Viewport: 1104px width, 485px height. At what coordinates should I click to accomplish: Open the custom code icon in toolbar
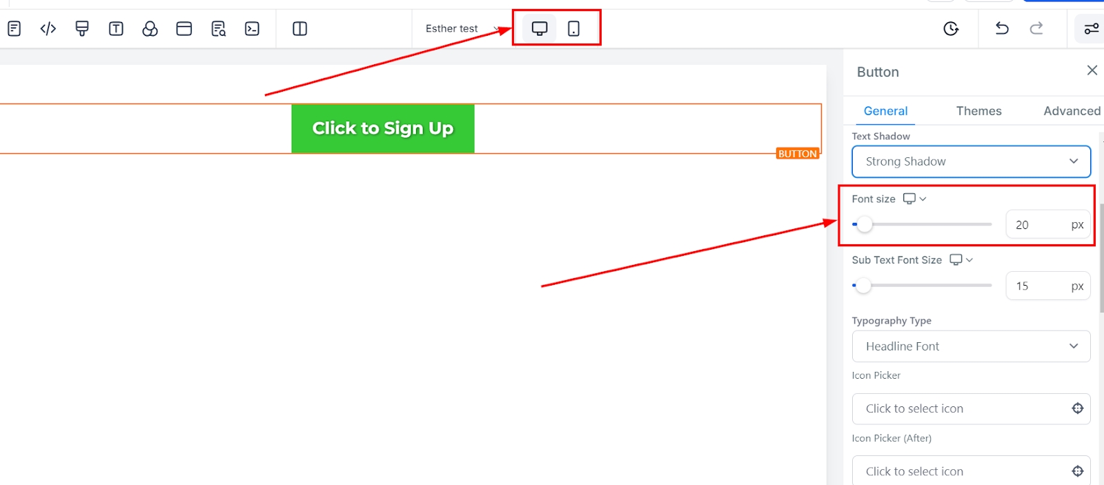pos(48,28)
